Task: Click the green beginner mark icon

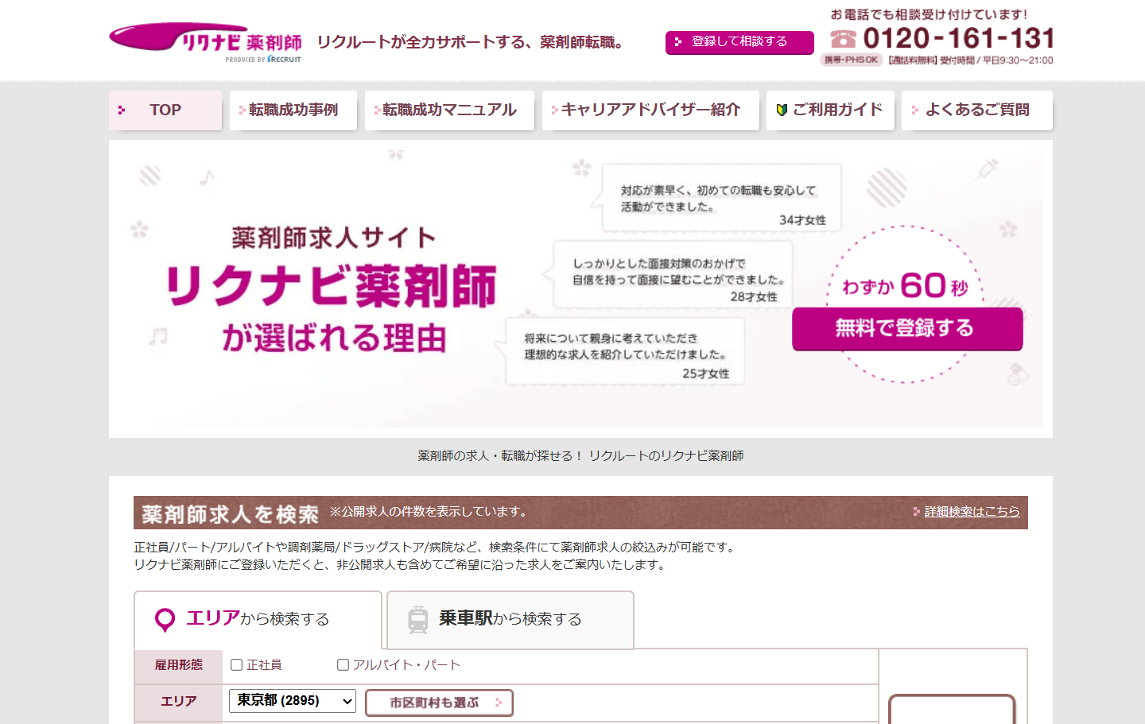Action: [782, 110]
